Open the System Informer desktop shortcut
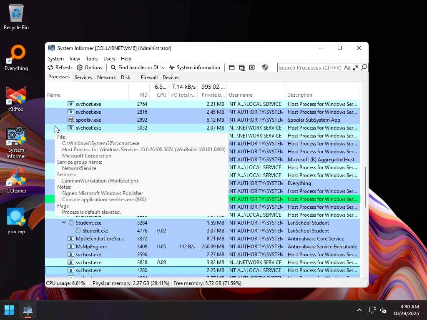This screenshot has height=320, width=427. tap(16, 142)
